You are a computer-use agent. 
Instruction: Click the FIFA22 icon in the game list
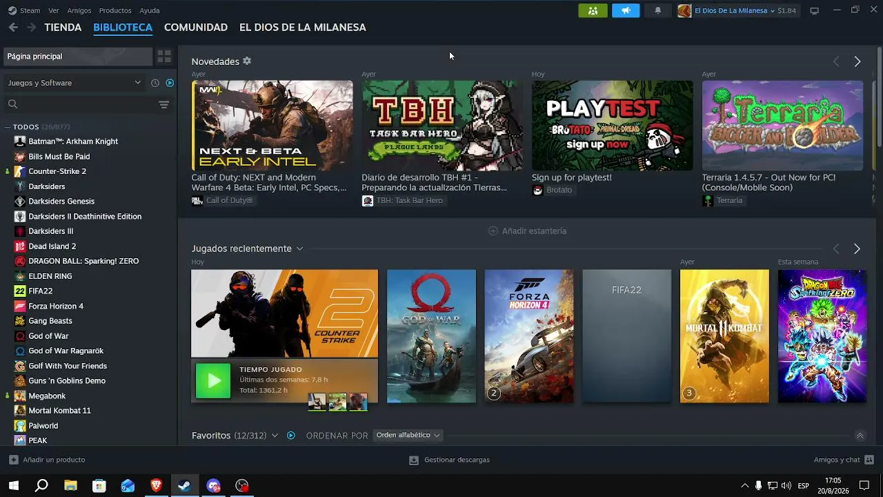click(x=20, y=291)
